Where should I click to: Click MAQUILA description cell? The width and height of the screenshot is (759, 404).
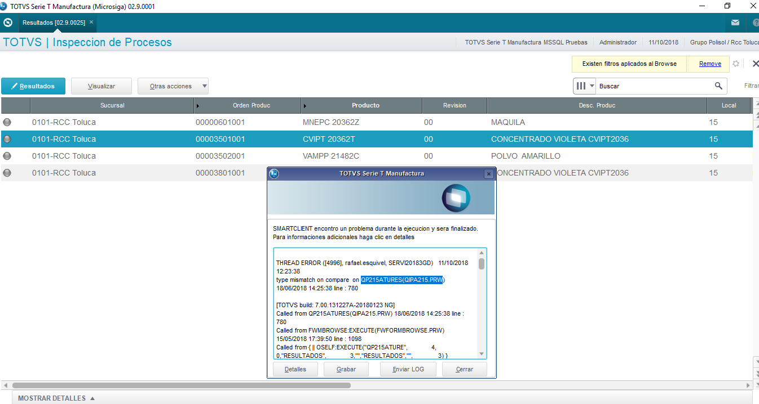click(508, 122)
